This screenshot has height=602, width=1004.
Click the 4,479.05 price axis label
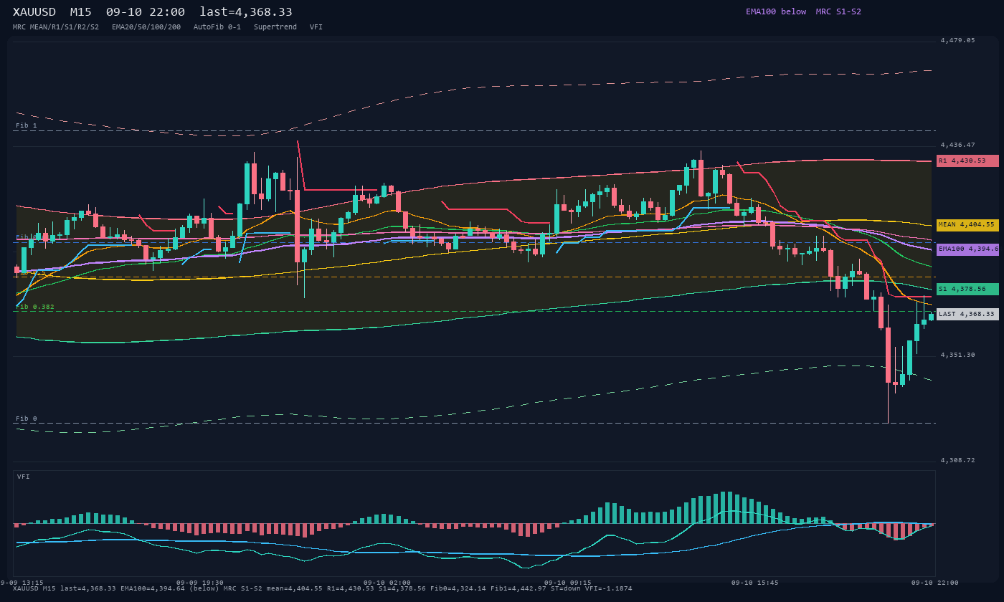957,41
